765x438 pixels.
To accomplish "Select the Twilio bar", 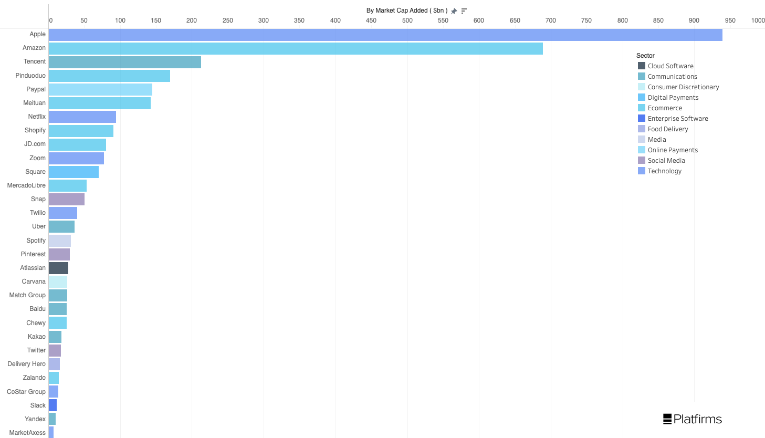I will coord(63,213).
